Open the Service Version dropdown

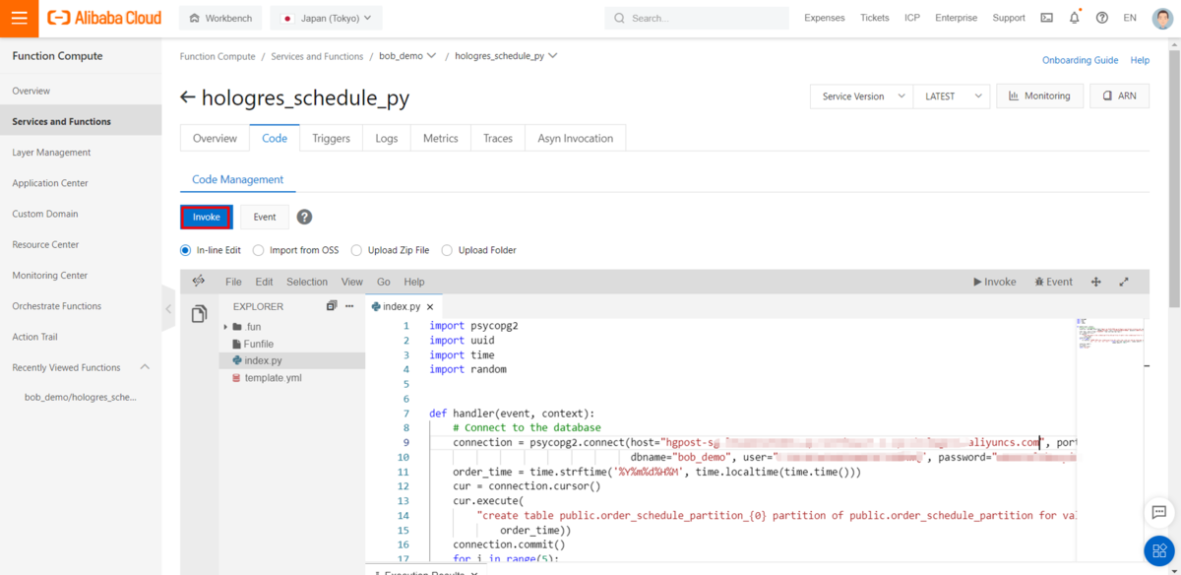coord(861,96)
